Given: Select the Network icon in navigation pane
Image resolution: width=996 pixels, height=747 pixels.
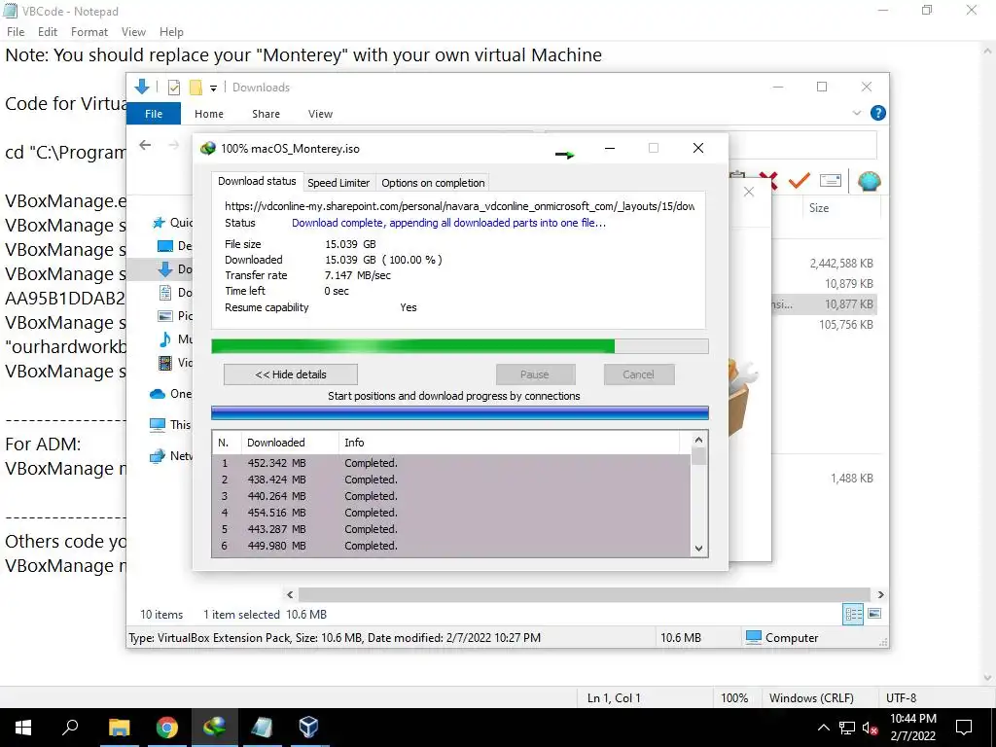Looking at the screenshot, I should tap(158, 456).
